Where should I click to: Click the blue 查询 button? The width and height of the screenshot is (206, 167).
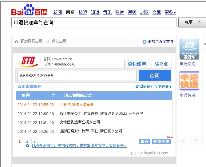pyautogui.click(x=155, y=75)
